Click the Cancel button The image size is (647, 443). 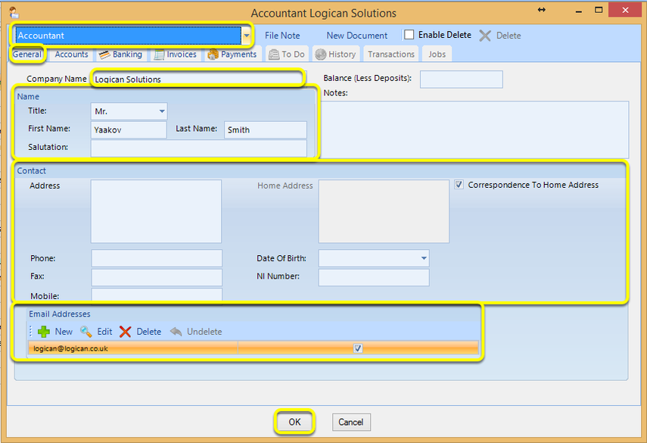pos(351,422)
